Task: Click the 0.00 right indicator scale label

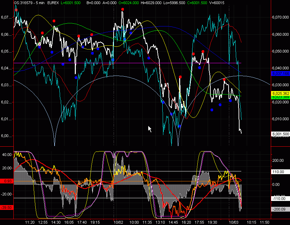Action: pos(276,184)
